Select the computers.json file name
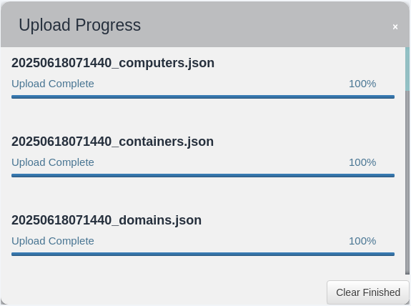411x306 pixels. pyautogui.click(x=113, y=63)
